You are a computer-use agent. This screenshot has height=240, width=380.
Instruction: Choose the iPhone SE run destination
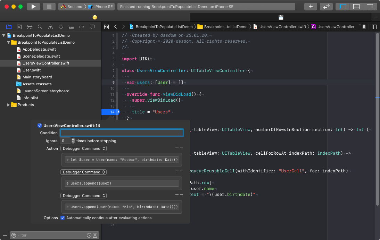[x=101, y=7]
